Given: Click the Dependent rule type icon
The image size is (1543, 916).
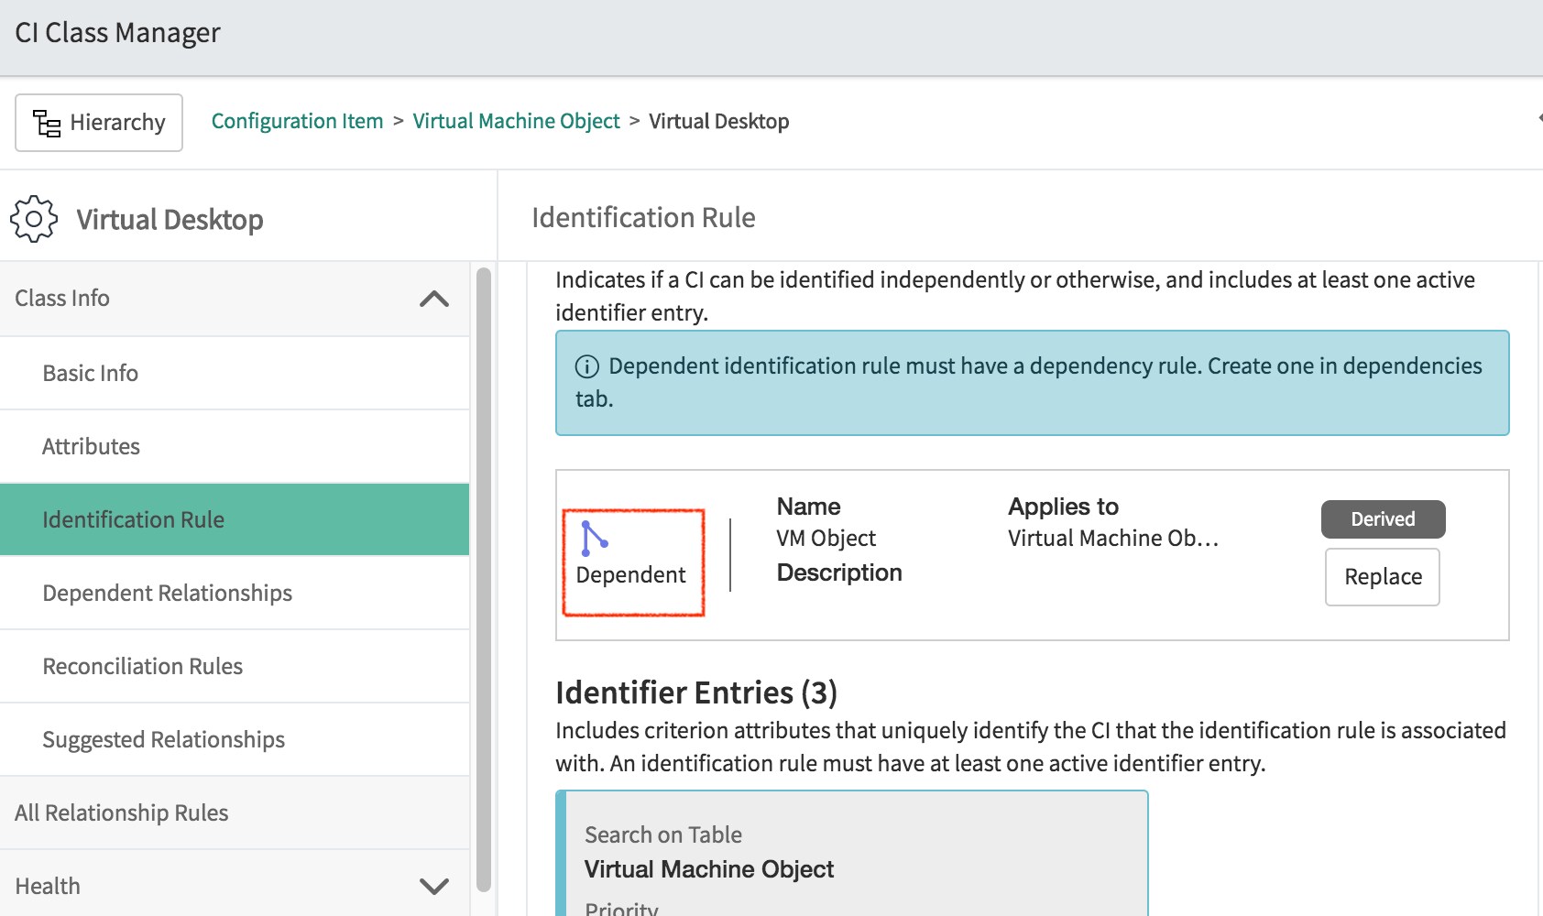Looking at the screenshot, I should click(594, 538).
